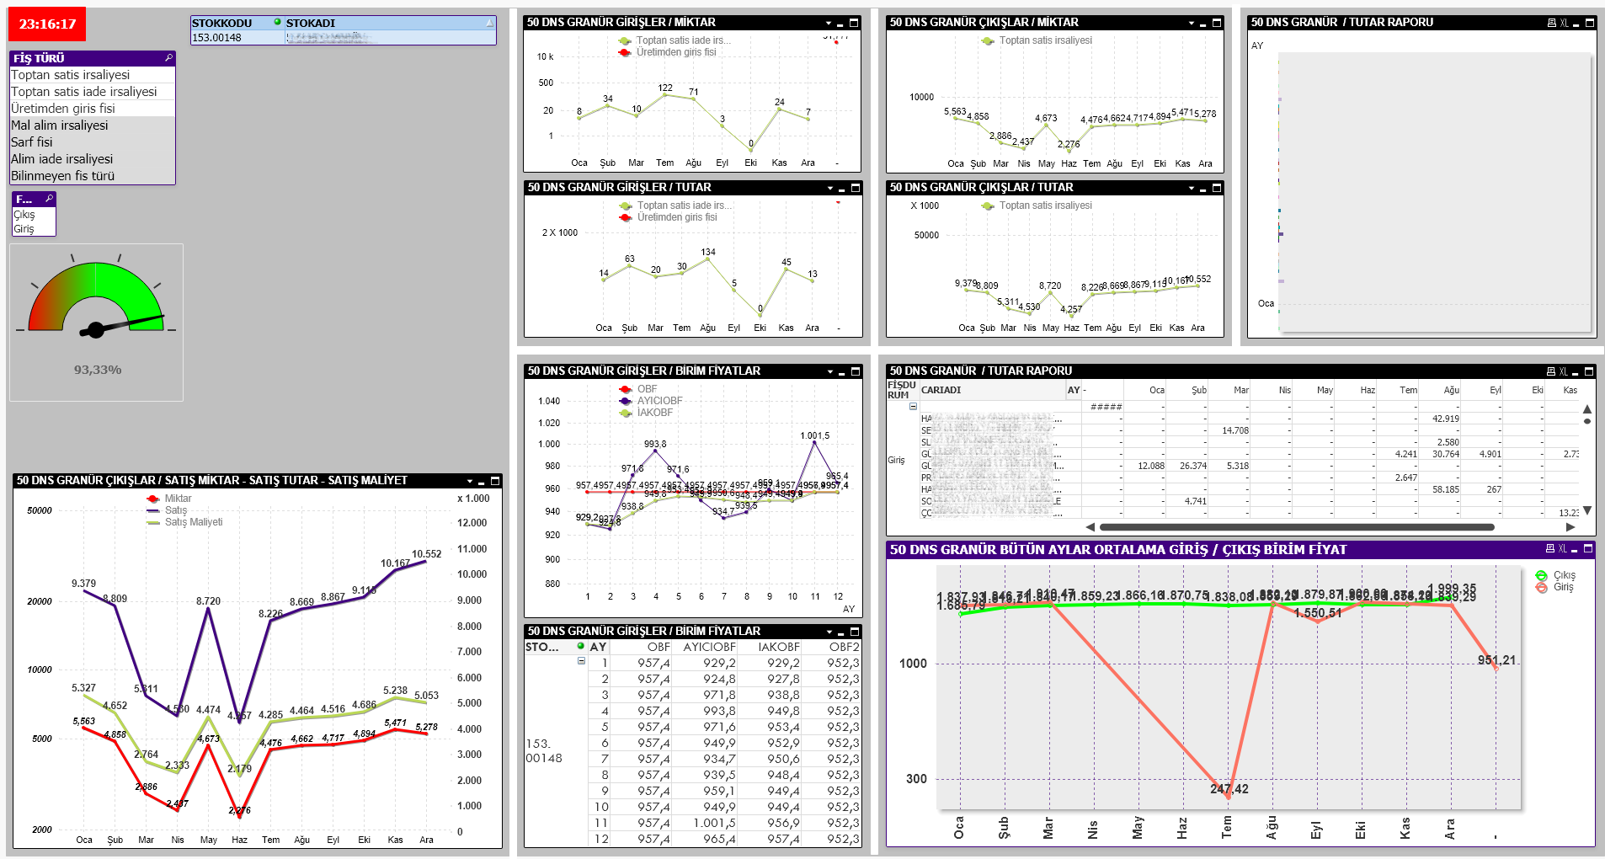The height and width of the screenshot is (859, 1605).
Task: Collapse stock row in BİRİM FİYATLAR table
Action: point(581,661)
